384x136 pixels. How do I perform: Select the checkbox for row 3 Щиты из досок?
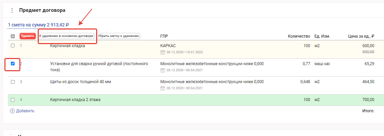click(x=13, y=82)
